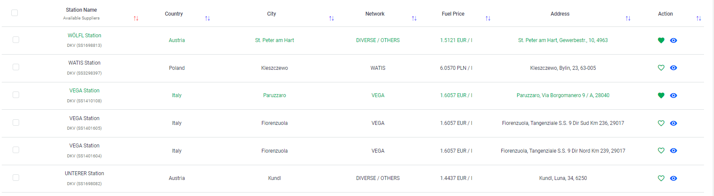The image size is (714, 196).
Task: Unfavorite the VEGA Station in Paruzzaro
Action: (x=661, y=95)
